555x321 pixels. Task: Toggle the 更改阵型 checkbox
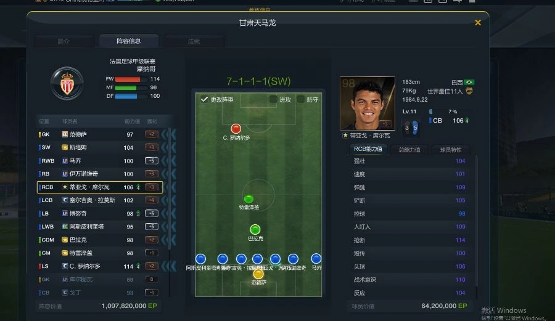click(204, 100)
